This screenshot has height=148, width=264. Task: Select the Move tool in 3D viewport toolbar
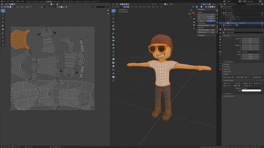(113, 18)
